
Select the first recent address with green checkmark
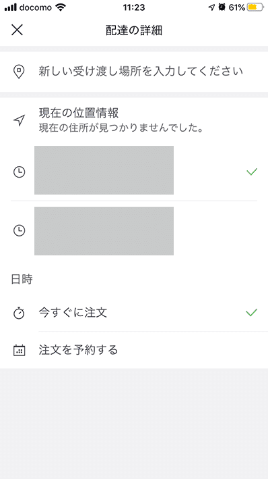point(134,170)
